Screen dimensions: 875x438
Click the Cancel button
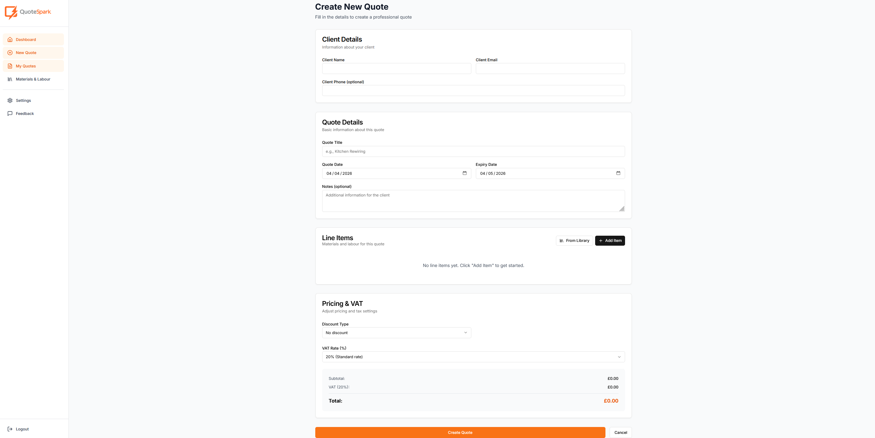(x=620, y=432)
